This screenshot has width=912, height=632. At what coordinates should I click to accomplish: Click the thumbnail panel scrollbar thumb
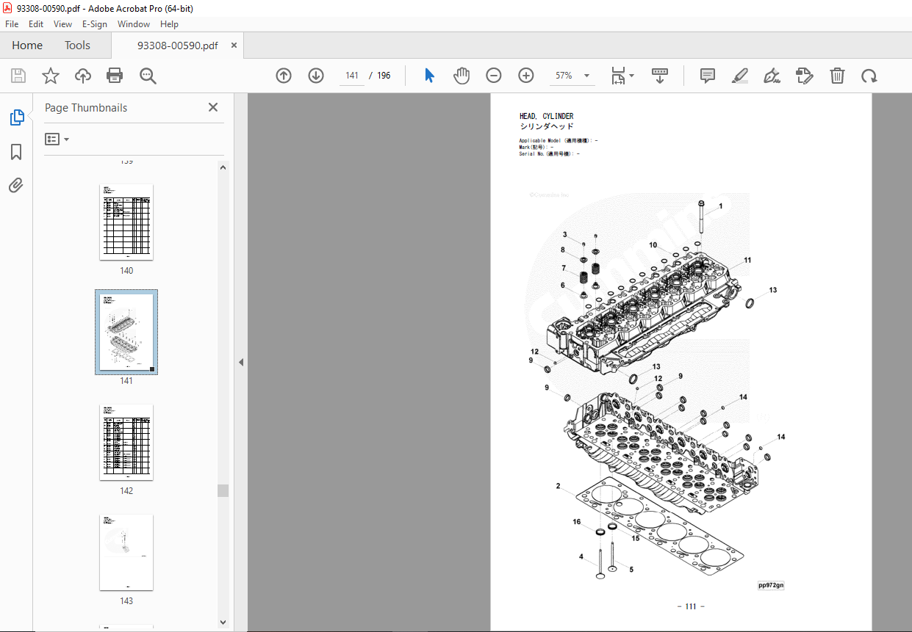[223, 491]
